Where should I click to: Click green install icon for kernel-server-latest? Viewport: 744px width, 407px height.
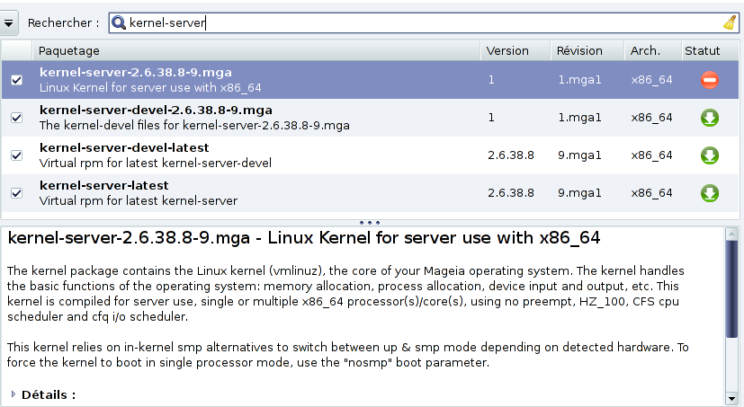[709, 193]
